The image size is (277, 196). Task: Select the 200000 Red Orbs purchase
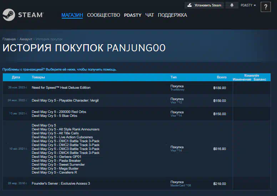59,112
